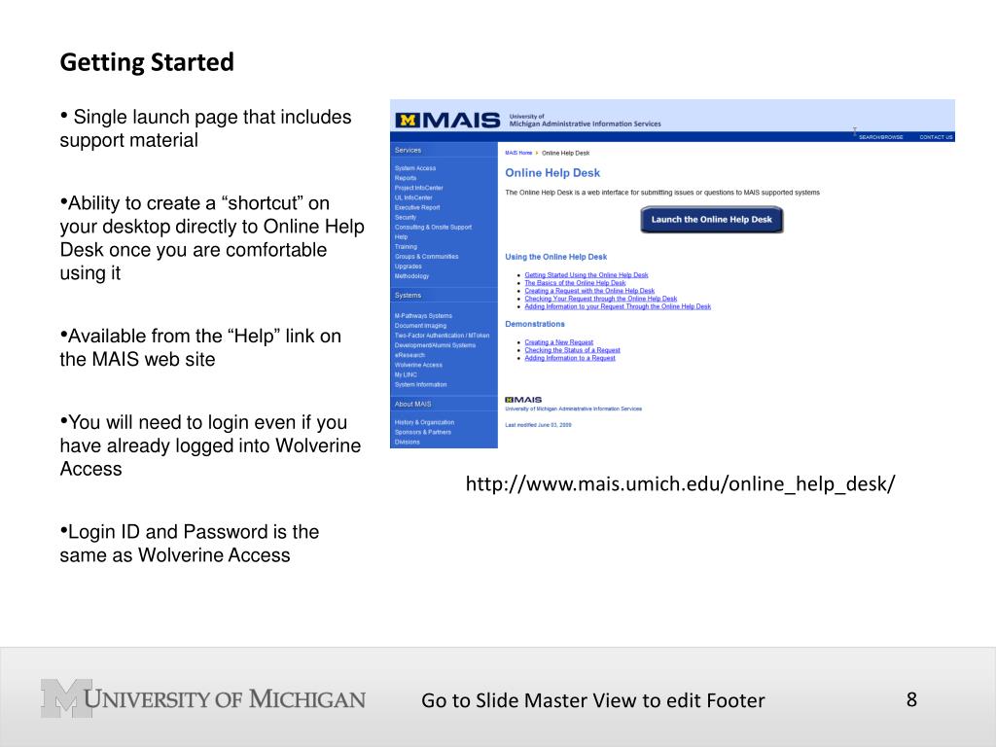Go to MAIS Home breadcrumb link

click(x=518, y=153)
